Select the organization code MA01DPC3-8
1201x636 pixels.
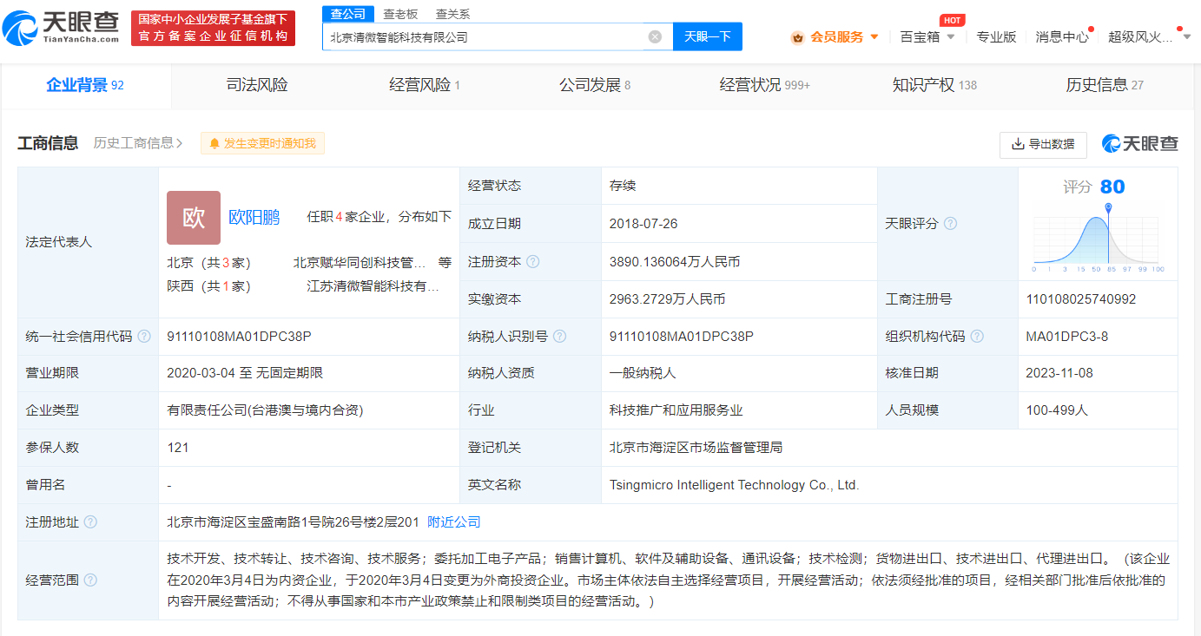click(x=1066, y=337)
